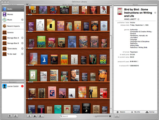Click the scrollbar down arrow
The image size is (159, 120).
111,112
